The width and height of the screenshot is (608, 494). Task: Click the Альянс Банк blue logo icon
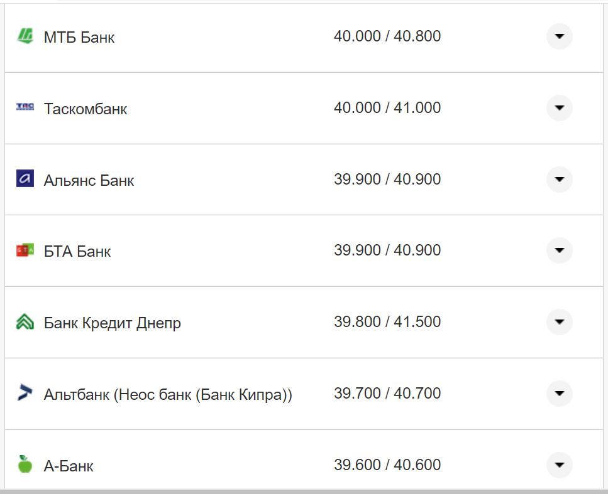tap(25, 179)
